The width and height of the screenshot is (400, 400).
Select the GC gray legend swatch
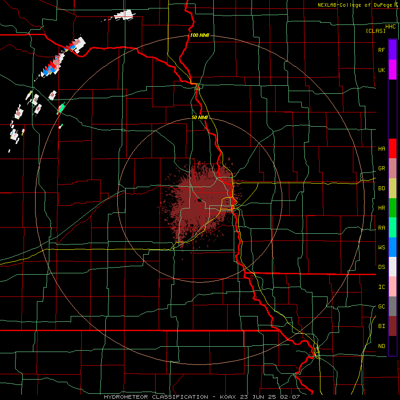click(392, 306)
